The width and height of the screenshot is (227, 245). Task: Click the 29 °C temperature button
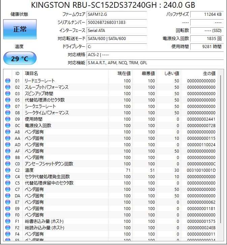coord(20,58)
